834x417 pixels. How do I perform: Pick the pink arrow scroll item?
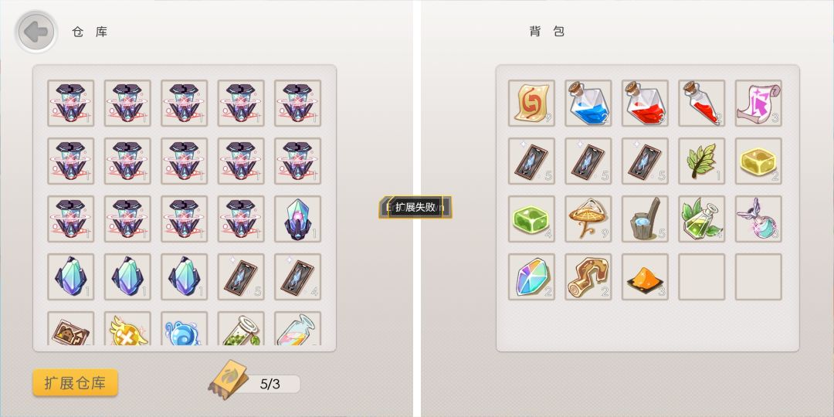(758, 103)
